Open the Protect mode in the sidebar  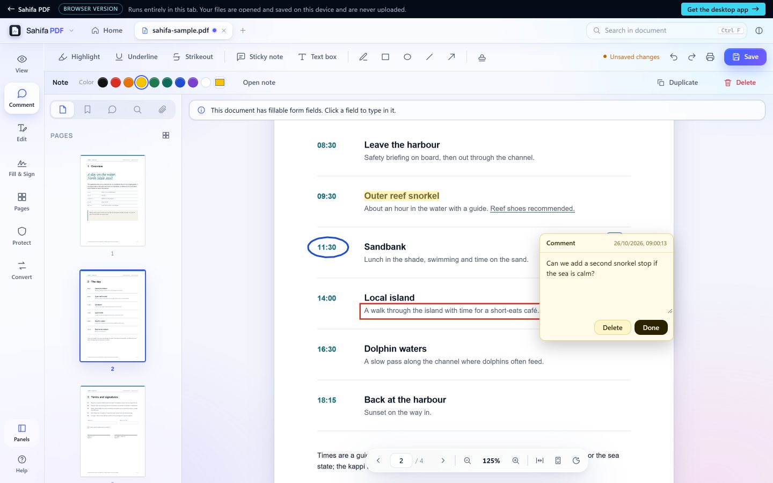coord(22,236)
